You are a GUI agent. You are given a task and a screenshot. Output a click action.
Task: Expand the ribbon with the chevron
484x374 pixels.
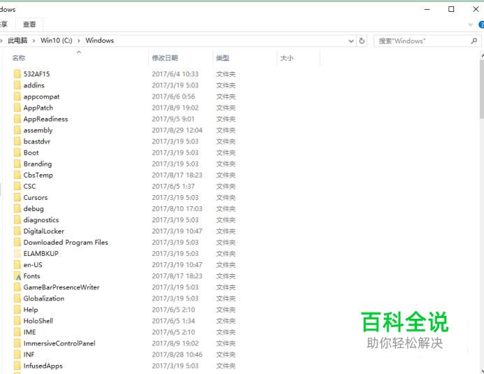click(x=471, y=24)
